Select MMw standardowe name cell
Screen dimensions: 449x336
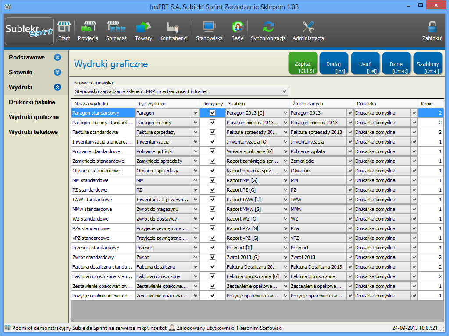coord(103,209)
